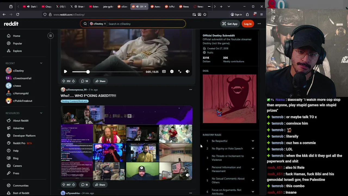Viewport: 348px width, 196px height.
Task: Open u/Demonymous_99 profile link
Action: point(76,90)
